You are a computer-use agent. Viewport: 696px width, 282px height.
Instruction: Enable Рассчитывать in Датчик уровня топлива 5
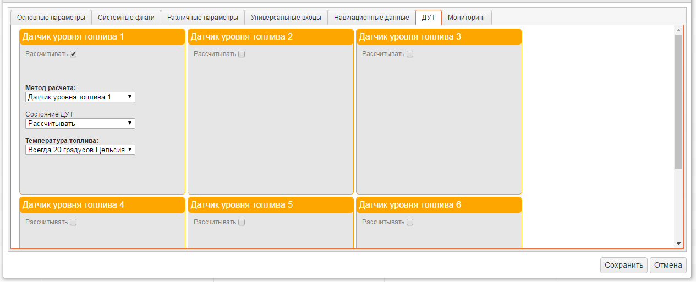coord(242,222)
